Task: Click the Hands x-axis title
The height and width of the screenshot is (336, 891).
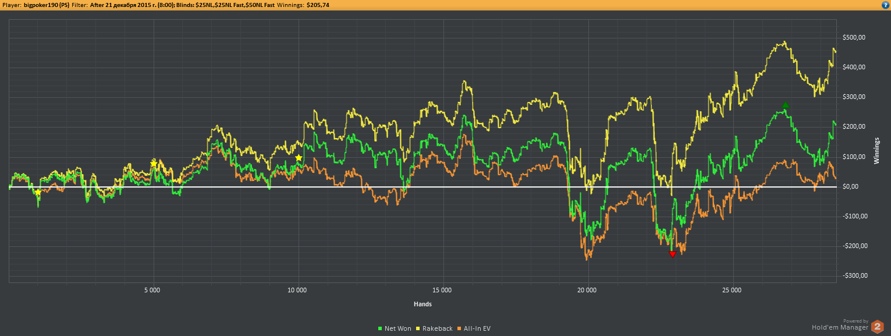Action: [x=423, y=304]
